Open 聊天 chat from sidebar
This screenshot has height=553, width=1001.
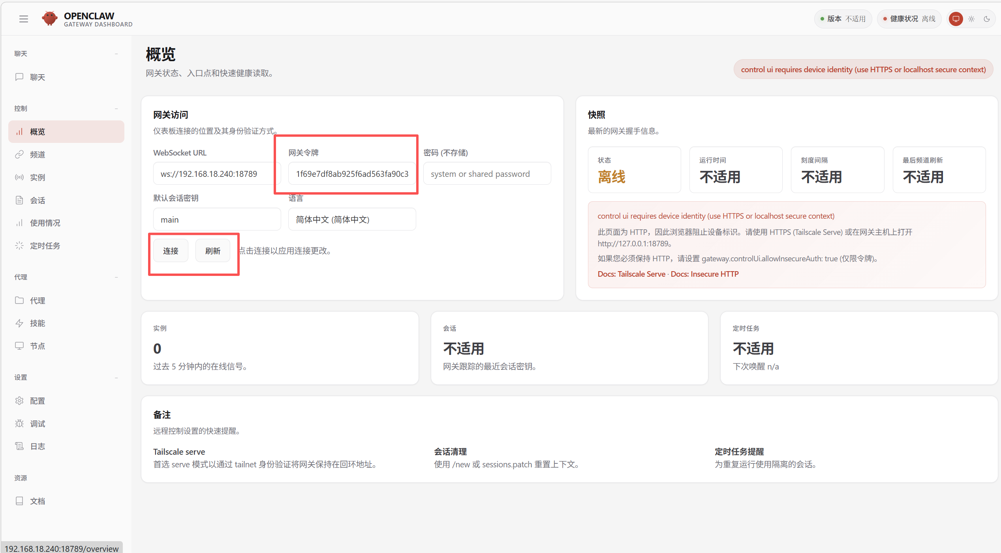(37, 77)
